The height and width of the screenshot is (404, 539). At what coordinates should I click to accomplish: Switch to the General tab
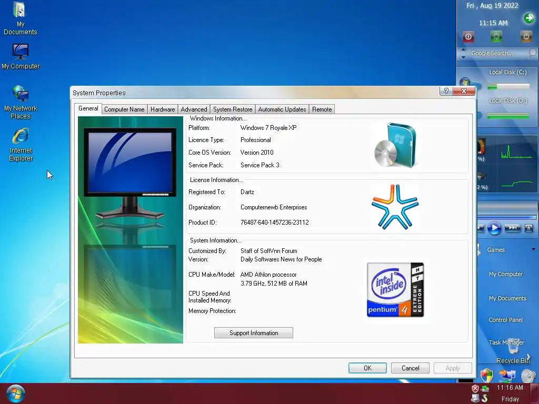88,108
